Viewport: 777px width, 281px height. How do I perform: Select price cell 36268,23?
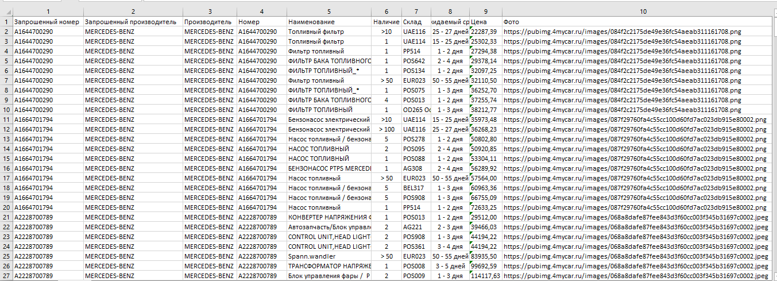[486, 129]
